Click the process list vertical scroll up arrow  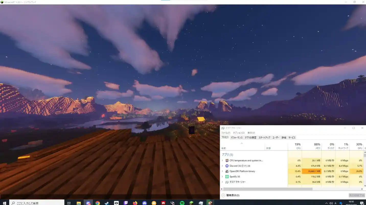click(365, 152)
